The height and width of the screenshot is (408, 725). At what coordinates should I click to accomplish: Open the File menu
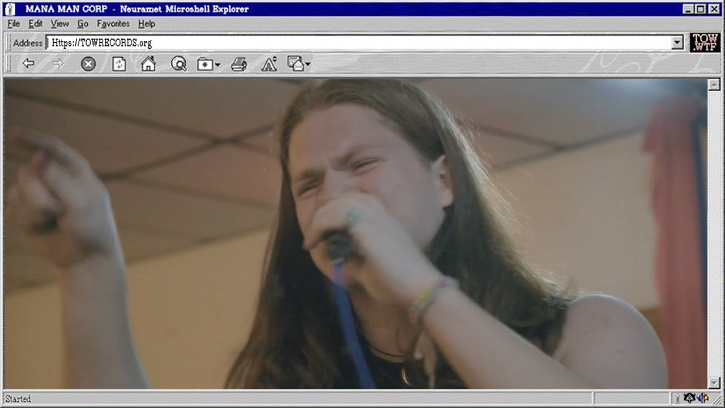click(x=14, y=24)
